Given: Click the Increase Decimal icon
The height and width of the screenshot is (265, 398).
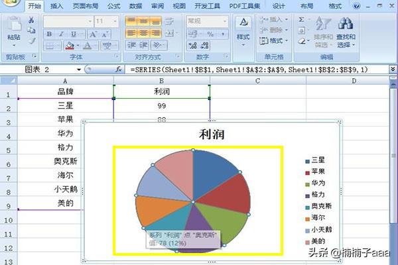Looking at the screenshot, I should click(x=192, y=46).
